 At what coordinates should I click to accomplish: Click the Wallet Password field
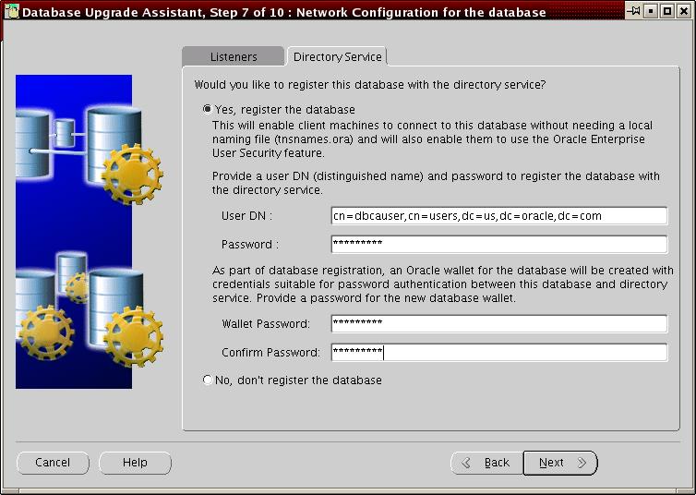(498, 324)
